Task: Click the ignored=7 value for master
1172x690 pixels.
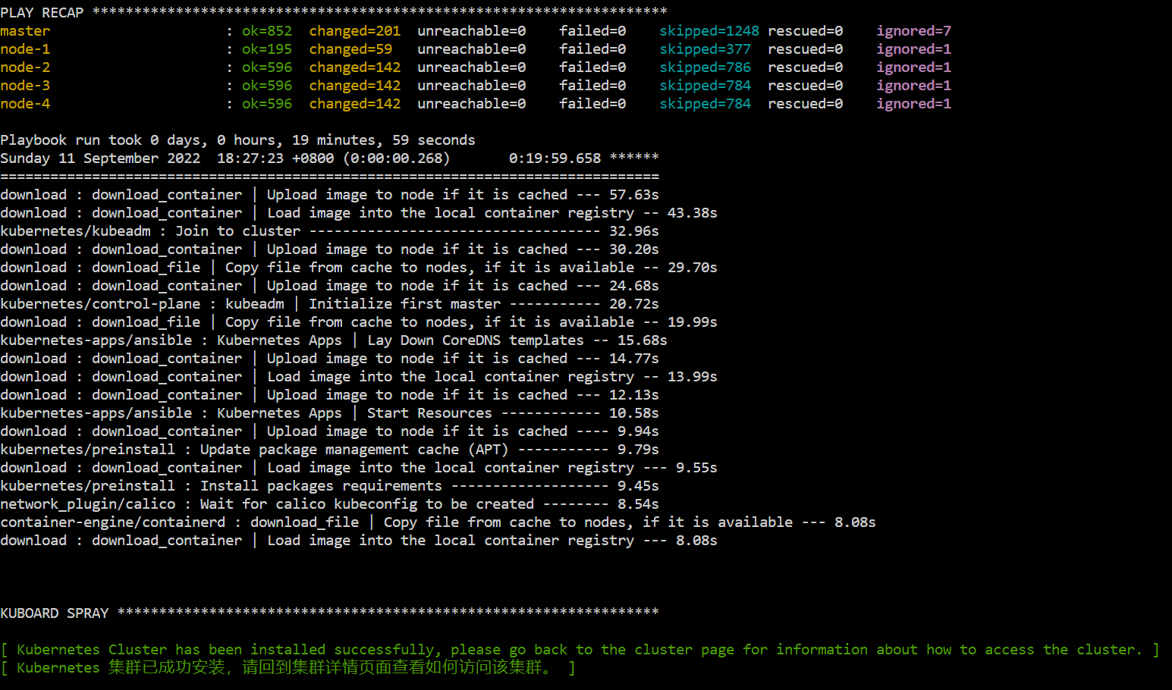Action: 913,30
